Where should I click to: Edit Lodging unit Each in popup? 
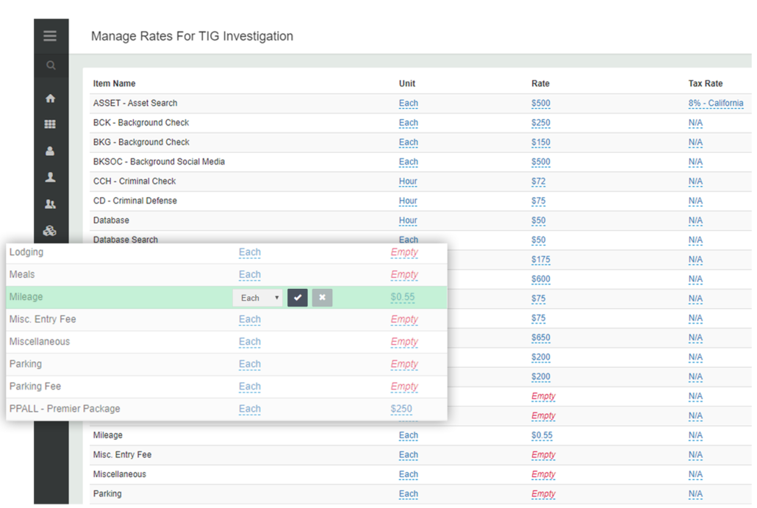coord(250,253)
